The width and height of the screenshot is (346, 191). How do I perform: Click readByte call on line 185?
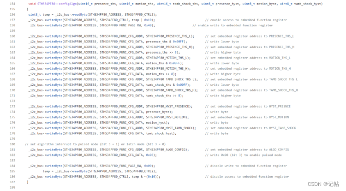pos(80,171)
